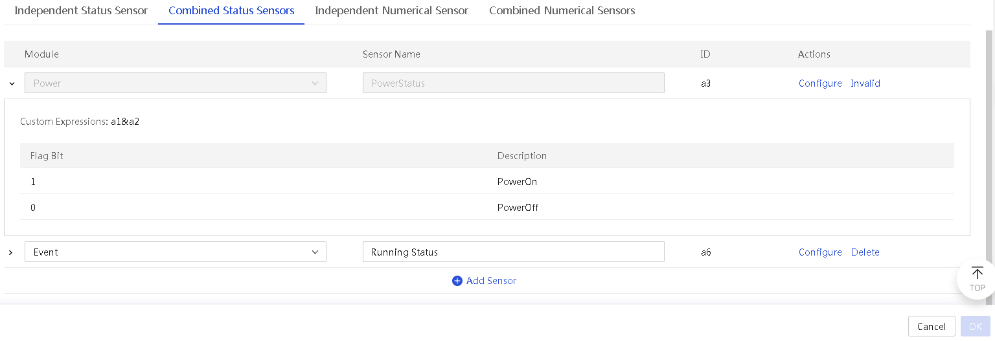Delete the Running Status sensor
This screenshot has height=341, width=995.
865,252
